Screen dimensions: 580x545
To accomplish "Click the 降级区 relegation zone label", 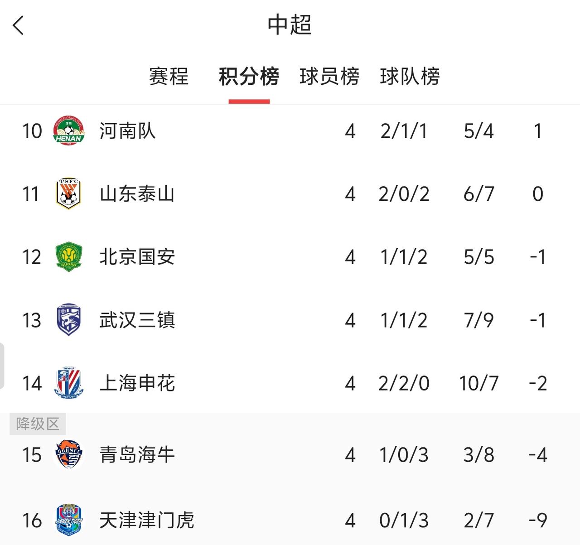I will click(x=37, y=424).
